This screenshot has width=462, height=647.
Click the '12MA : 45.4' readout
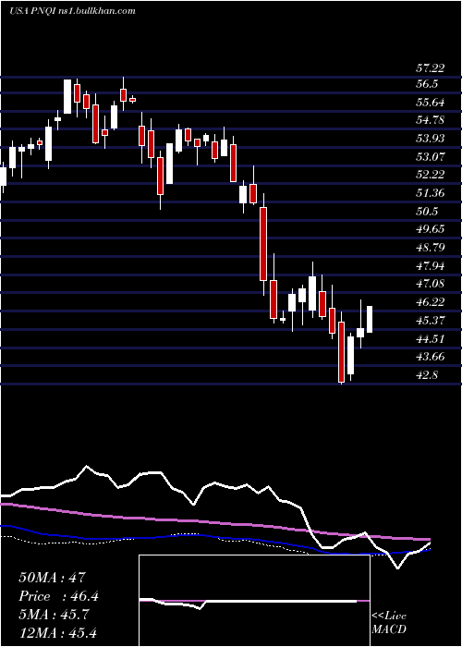point(57,632)
